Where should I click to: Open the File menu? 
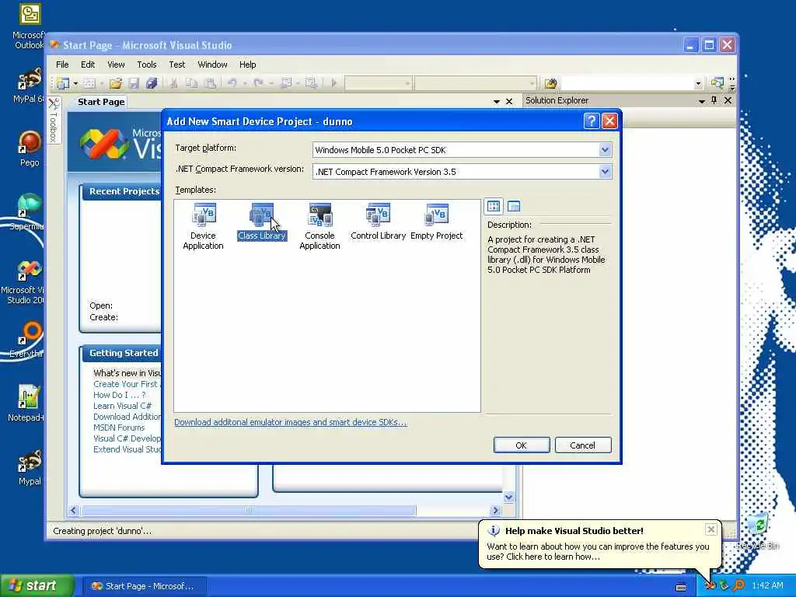point(62,65)
